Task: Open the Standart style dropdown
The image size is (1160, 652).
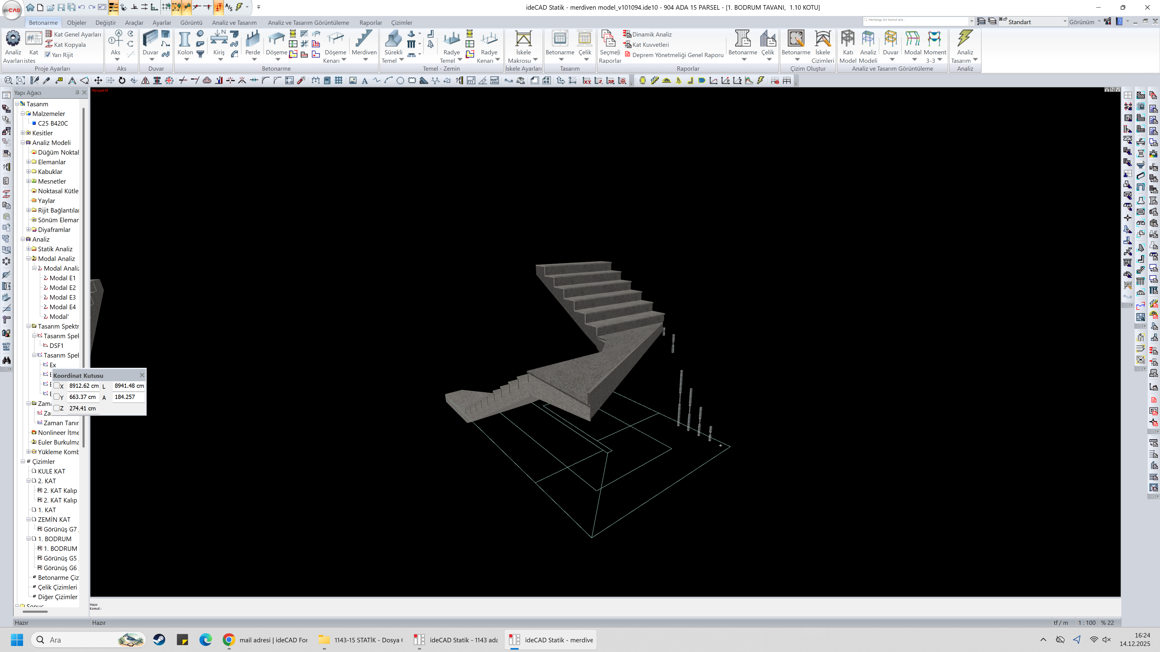Action: pyautogui.click(x=1065, y=22)
